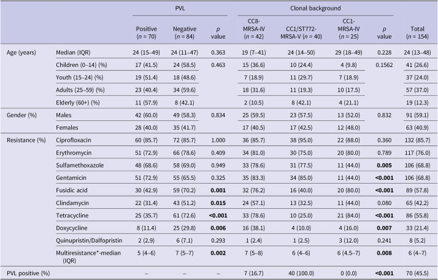Click the Positive (n = 70) column header
Screen dimensions: 438x280
click(148, 32)
